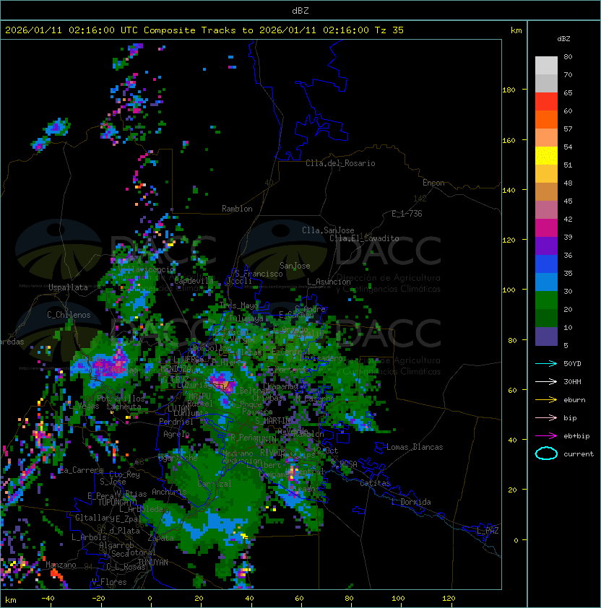The height and width of the screenshot is (608, 601).
Task: Click the white 30HM arrow in legend
Action: coord(546,381)
